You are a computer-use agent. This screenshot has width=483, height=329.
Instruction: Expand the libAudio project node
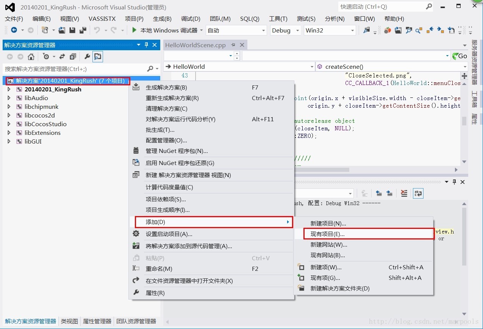coord(9,98)
